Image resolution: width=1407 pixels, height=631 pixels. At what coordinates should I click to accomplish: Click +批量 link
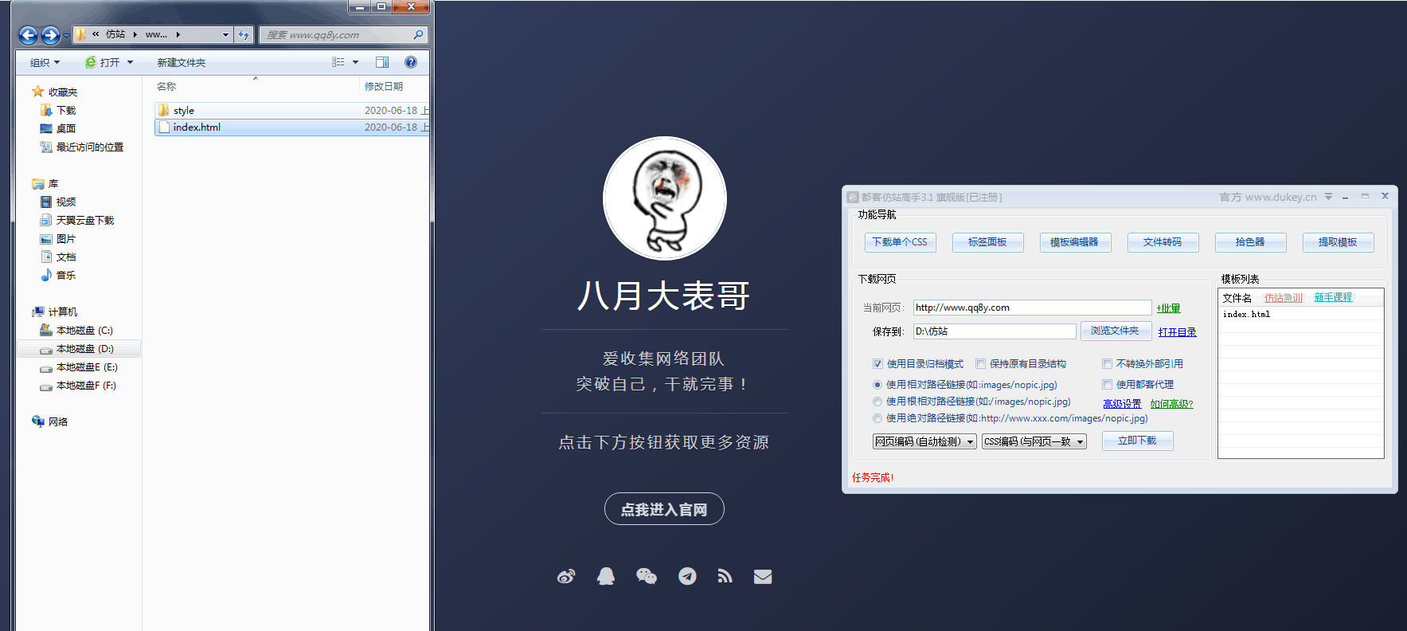1169,308
